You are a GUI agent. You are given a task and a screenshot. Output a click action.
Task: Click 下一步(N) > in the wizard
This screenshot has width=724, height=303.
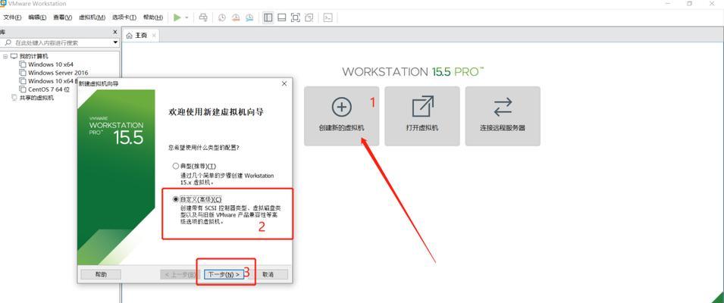[x=224, y=274]
